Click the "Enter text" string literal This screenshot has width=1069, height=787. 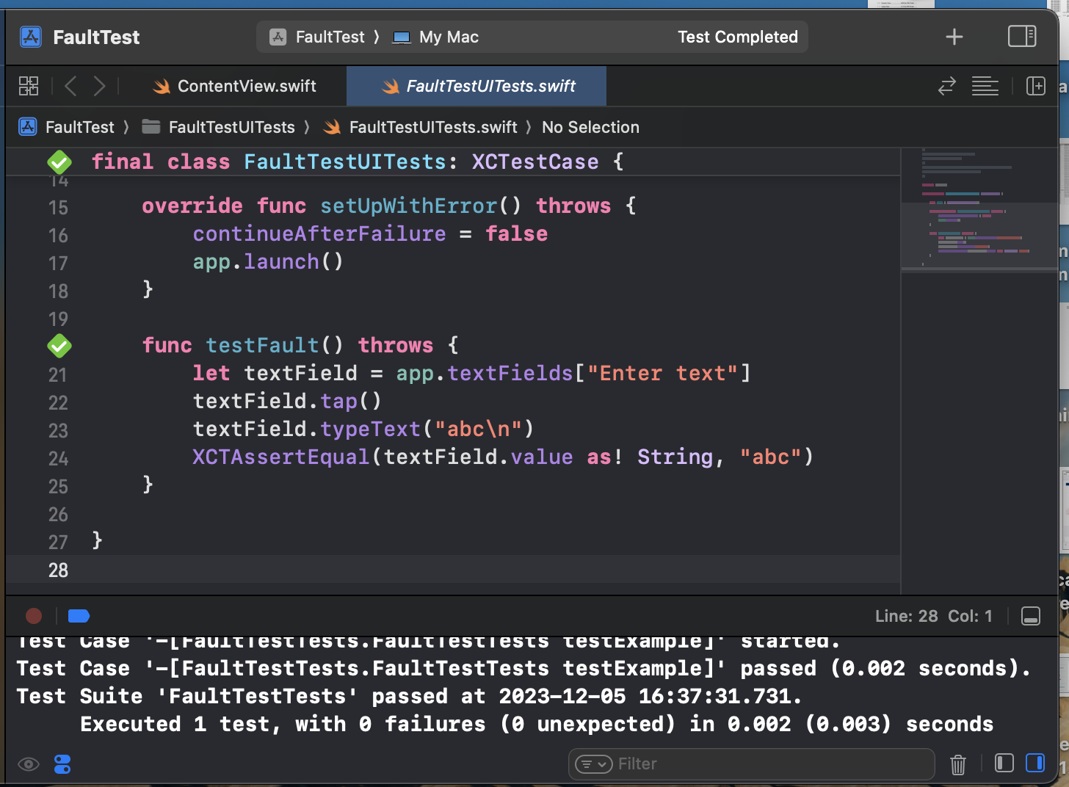pos(662,373)
